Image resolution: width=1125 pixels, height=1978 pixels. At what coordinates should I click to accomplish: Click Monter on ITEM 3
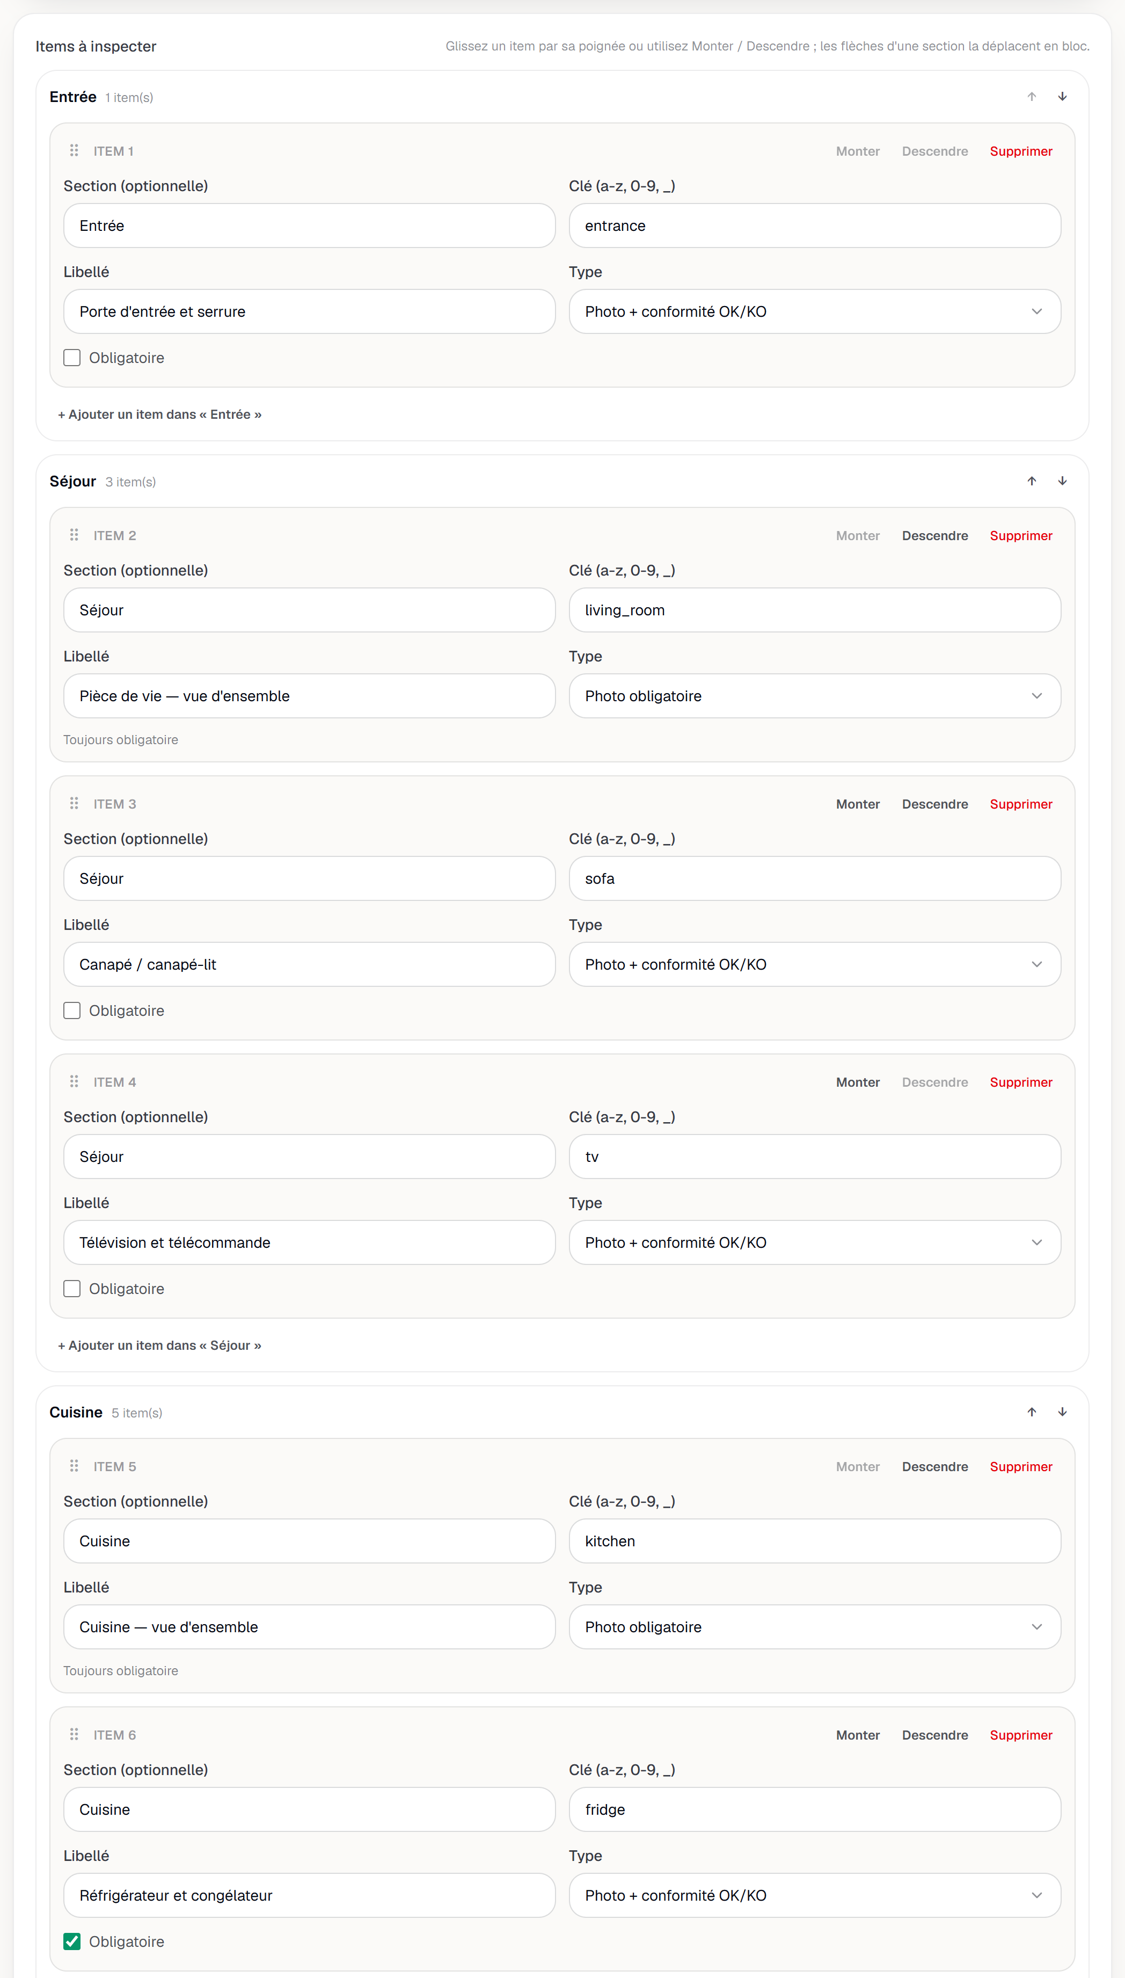point(858,804)
